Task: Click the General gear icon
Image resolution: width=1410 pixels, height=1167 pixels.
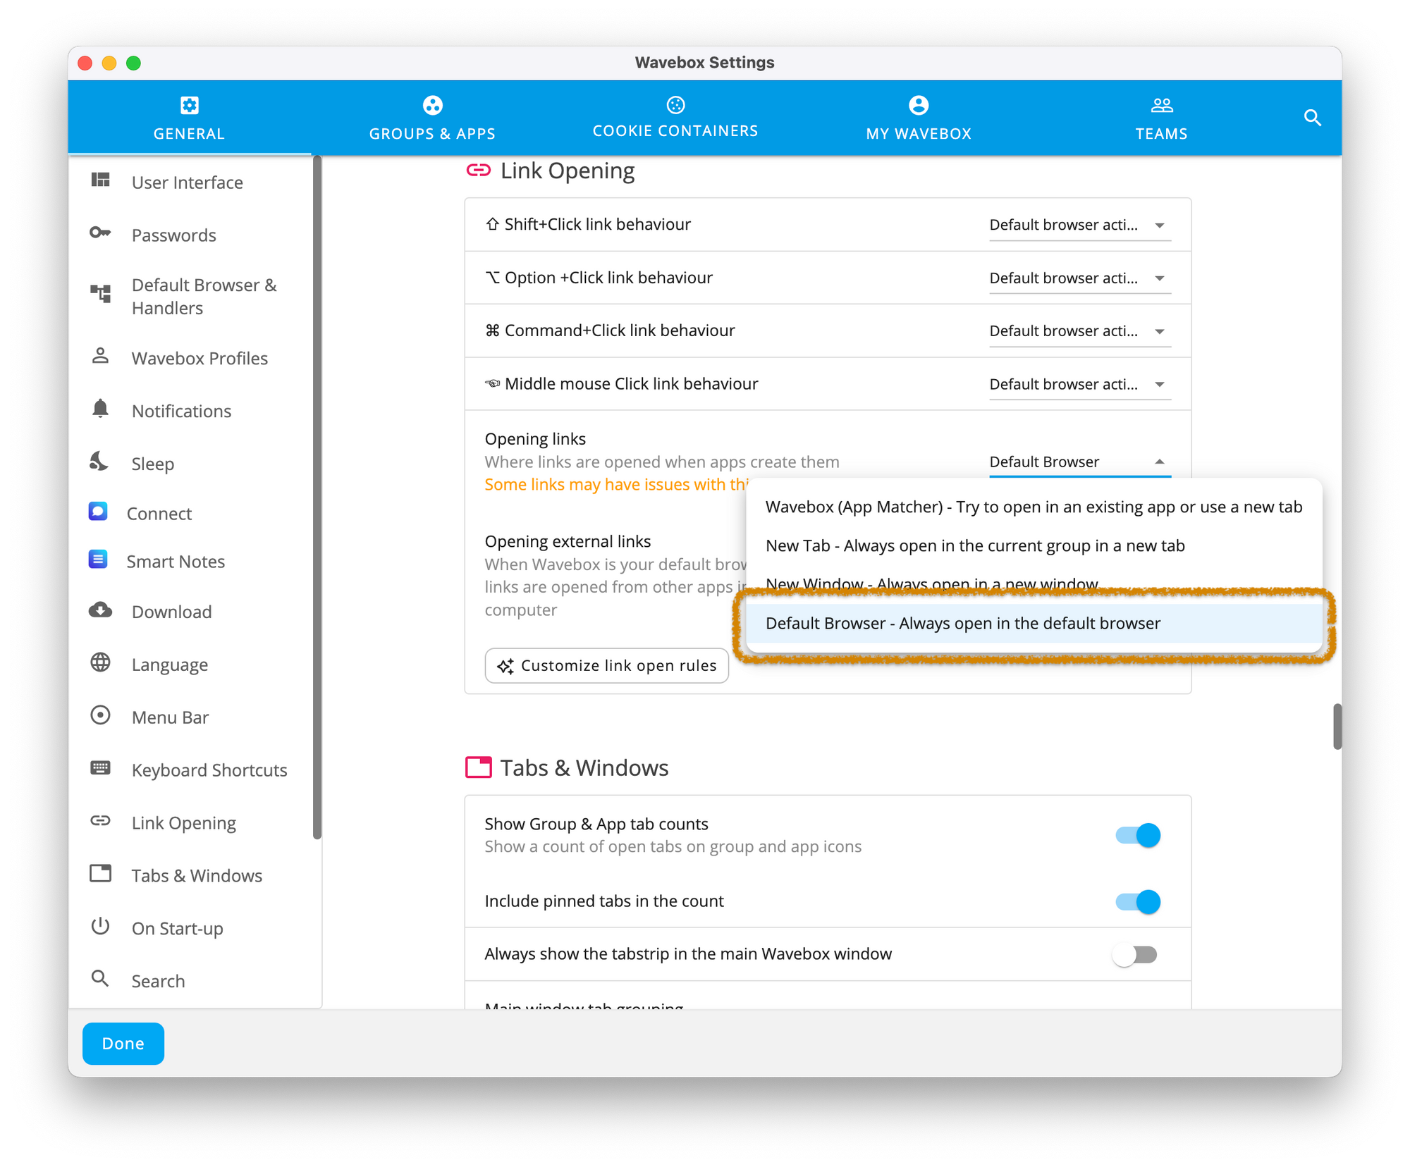Action: (189, 105)
